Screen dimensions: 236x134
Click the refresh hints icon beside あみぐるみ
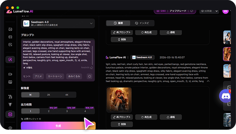pos(89,76)
